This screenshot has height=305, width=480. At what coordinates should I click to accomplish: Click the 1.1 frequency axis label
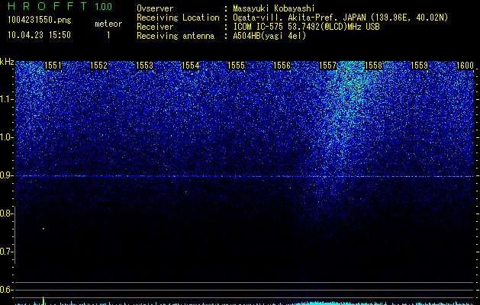7,99
